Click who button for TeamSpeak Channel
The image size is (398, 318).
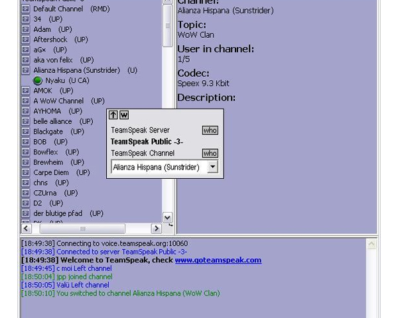point(210,153)
